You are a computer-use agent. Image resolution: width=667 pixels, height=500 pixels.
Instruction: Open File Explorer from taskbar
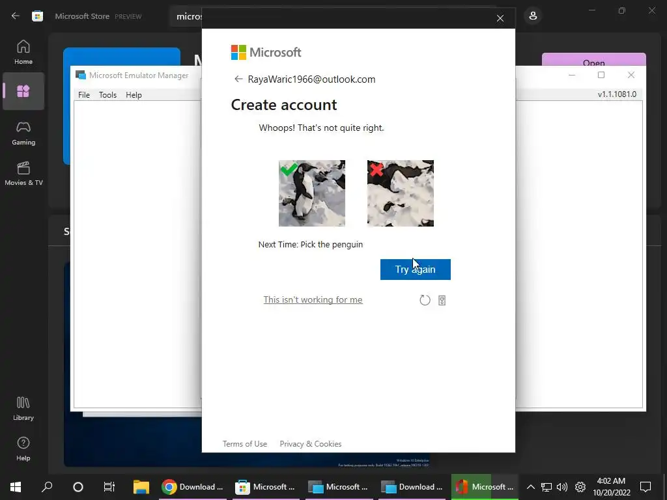141,487
